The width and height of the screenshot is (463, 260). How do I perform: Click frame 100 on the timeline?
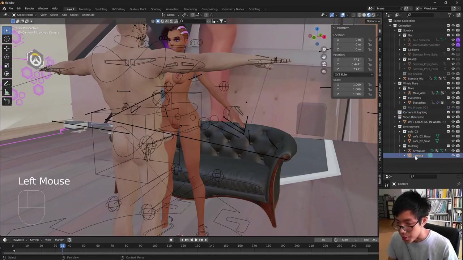pyautogui.click(x=155, y=246)
